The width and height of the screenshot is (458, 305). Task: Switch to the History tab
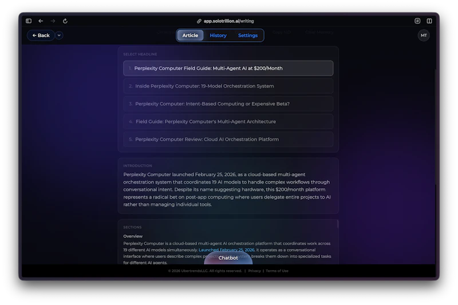point(218,35)
